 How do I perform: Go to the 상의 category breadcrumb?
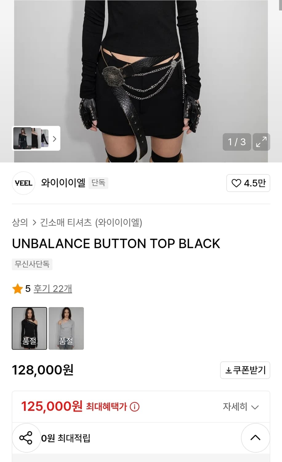tap(20, 222)
